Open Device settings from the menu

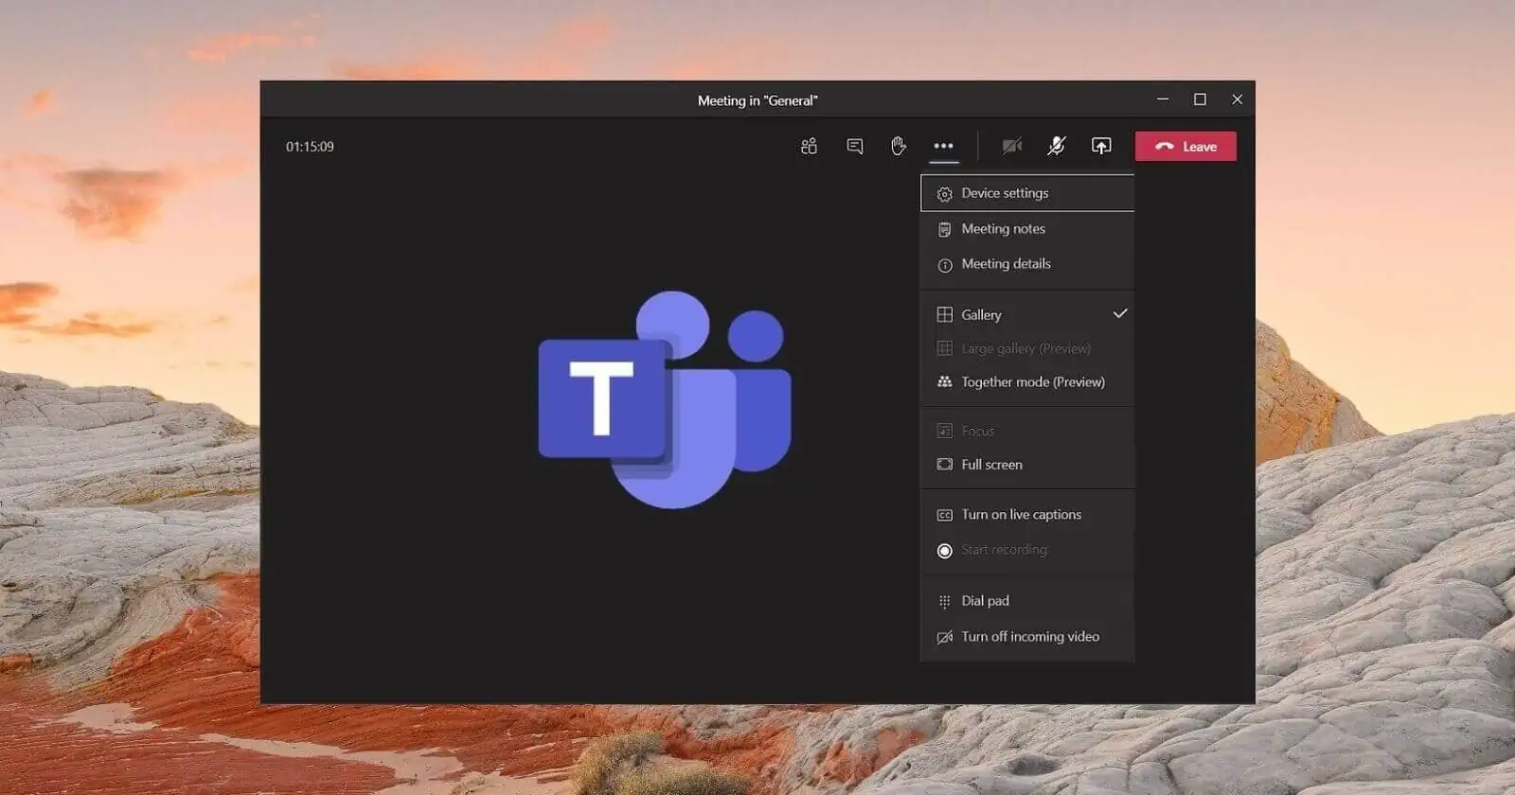click(1005, 193)
